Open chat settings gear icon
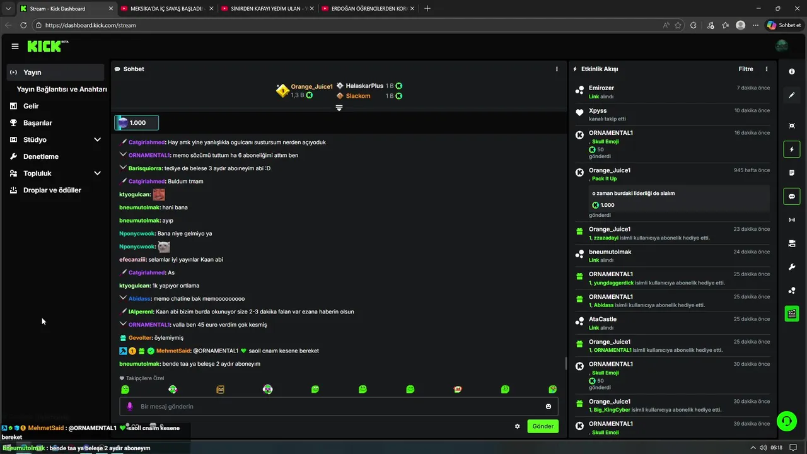Viewport: 807px width, 454px height. [518, 426]
